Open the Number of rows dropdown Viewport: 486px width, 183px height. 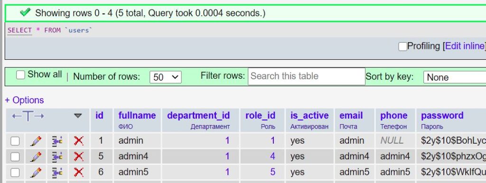click(x=166, y=77)
